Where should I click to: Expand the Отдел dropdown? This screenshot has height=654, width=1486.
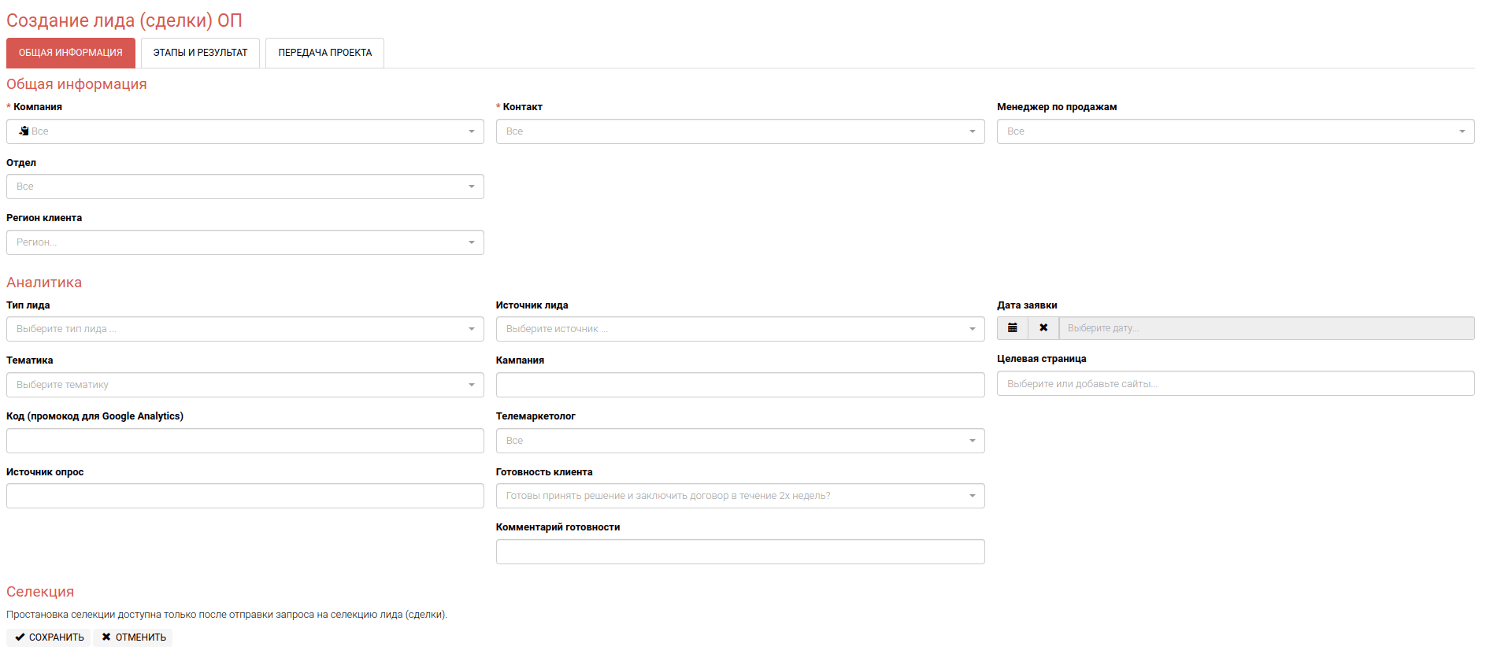pos(244,187)
